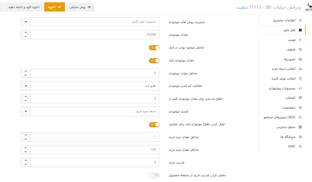Decrease تعداد موجودی with down arrow

point(25,37)
